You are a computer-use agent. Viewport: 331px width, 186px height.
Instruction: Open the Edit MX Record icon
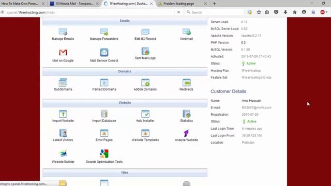click(145, 32)
